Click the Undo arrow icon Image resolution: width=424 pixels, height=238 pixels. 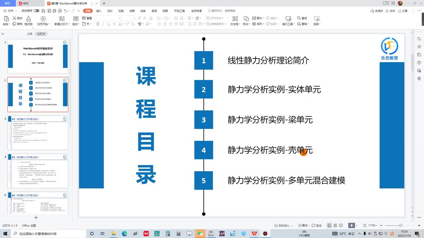coord(65,11)
